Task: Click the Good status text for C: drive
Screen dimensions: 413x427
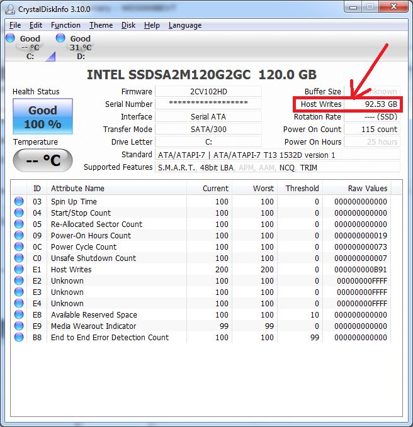Action: click(x=30, y=38)
